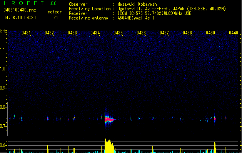242x153 pixels.
Task: Click the small echo below the 0439 marker
Action: click(214, 119)
